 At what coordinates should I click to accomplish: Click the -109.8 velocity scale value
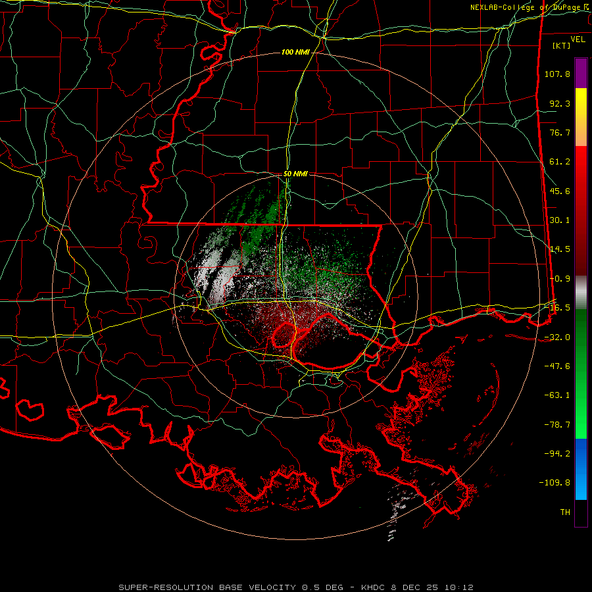tap(555, 483)
